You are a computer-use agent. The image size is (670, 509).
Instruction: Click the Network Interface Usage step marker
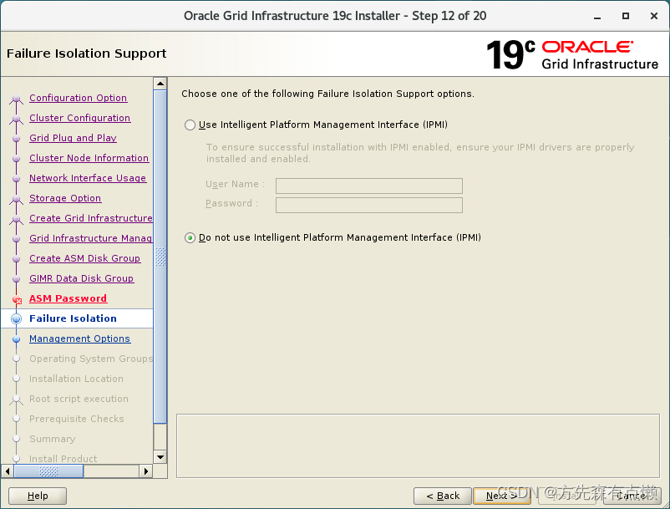pyautogui.click(x=16, y=179)
